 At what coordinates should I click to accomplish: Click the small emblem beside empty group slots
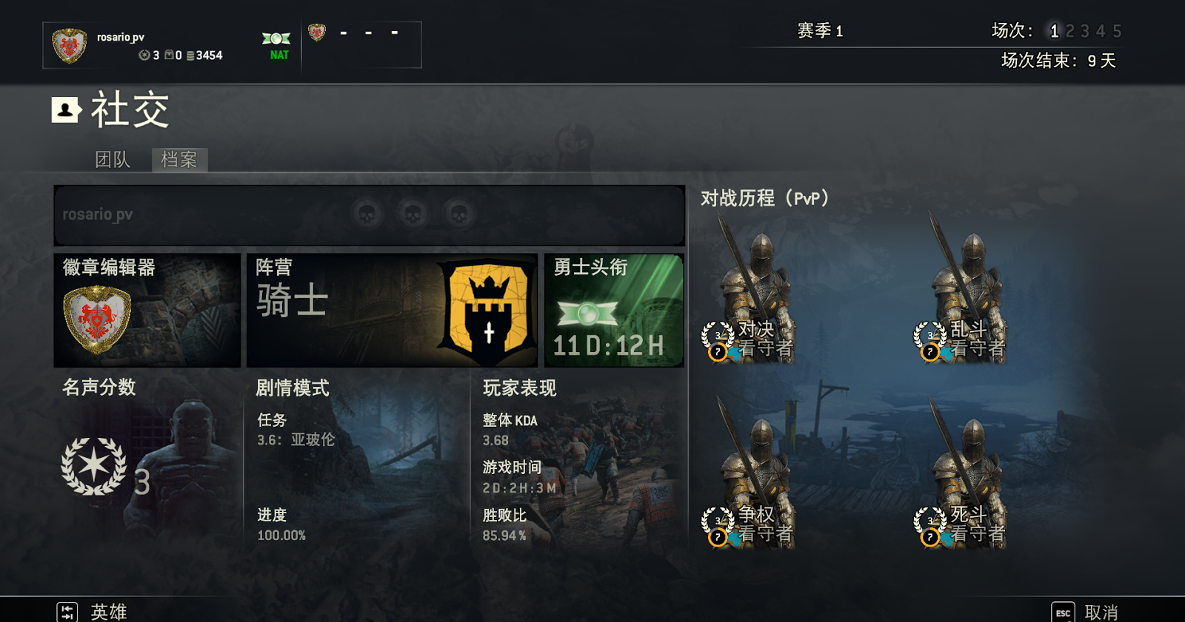(x=317, y=33)
